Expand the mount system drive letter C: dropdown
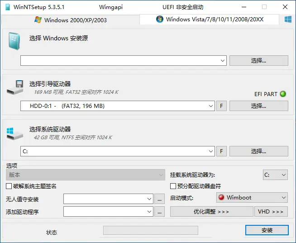The width and height of the screenshot is (296, 243). click(x=283, y=175)
